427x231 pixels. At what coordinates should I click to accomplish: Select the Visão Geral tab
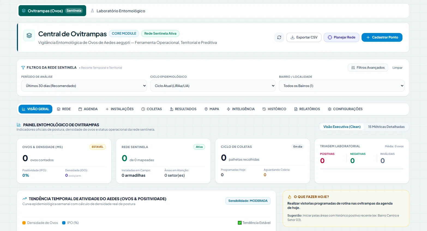35,109
